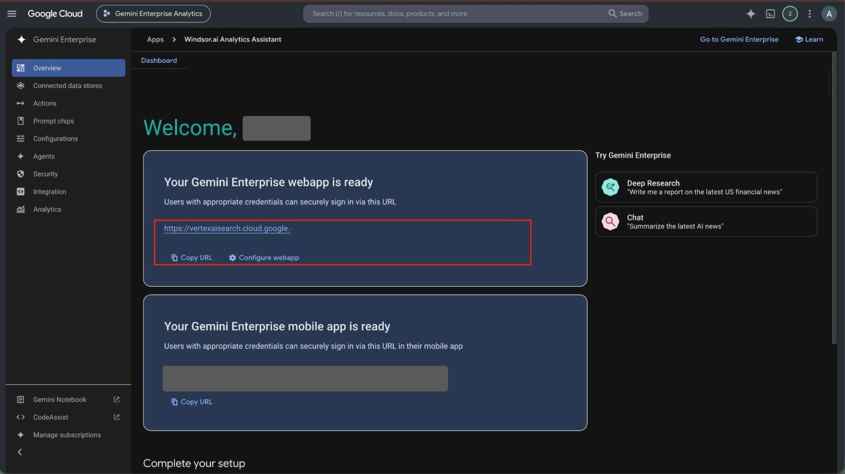Click the Connected data stores icon
The height and width of the screenshot is (474, 845).
coord(20,85)
